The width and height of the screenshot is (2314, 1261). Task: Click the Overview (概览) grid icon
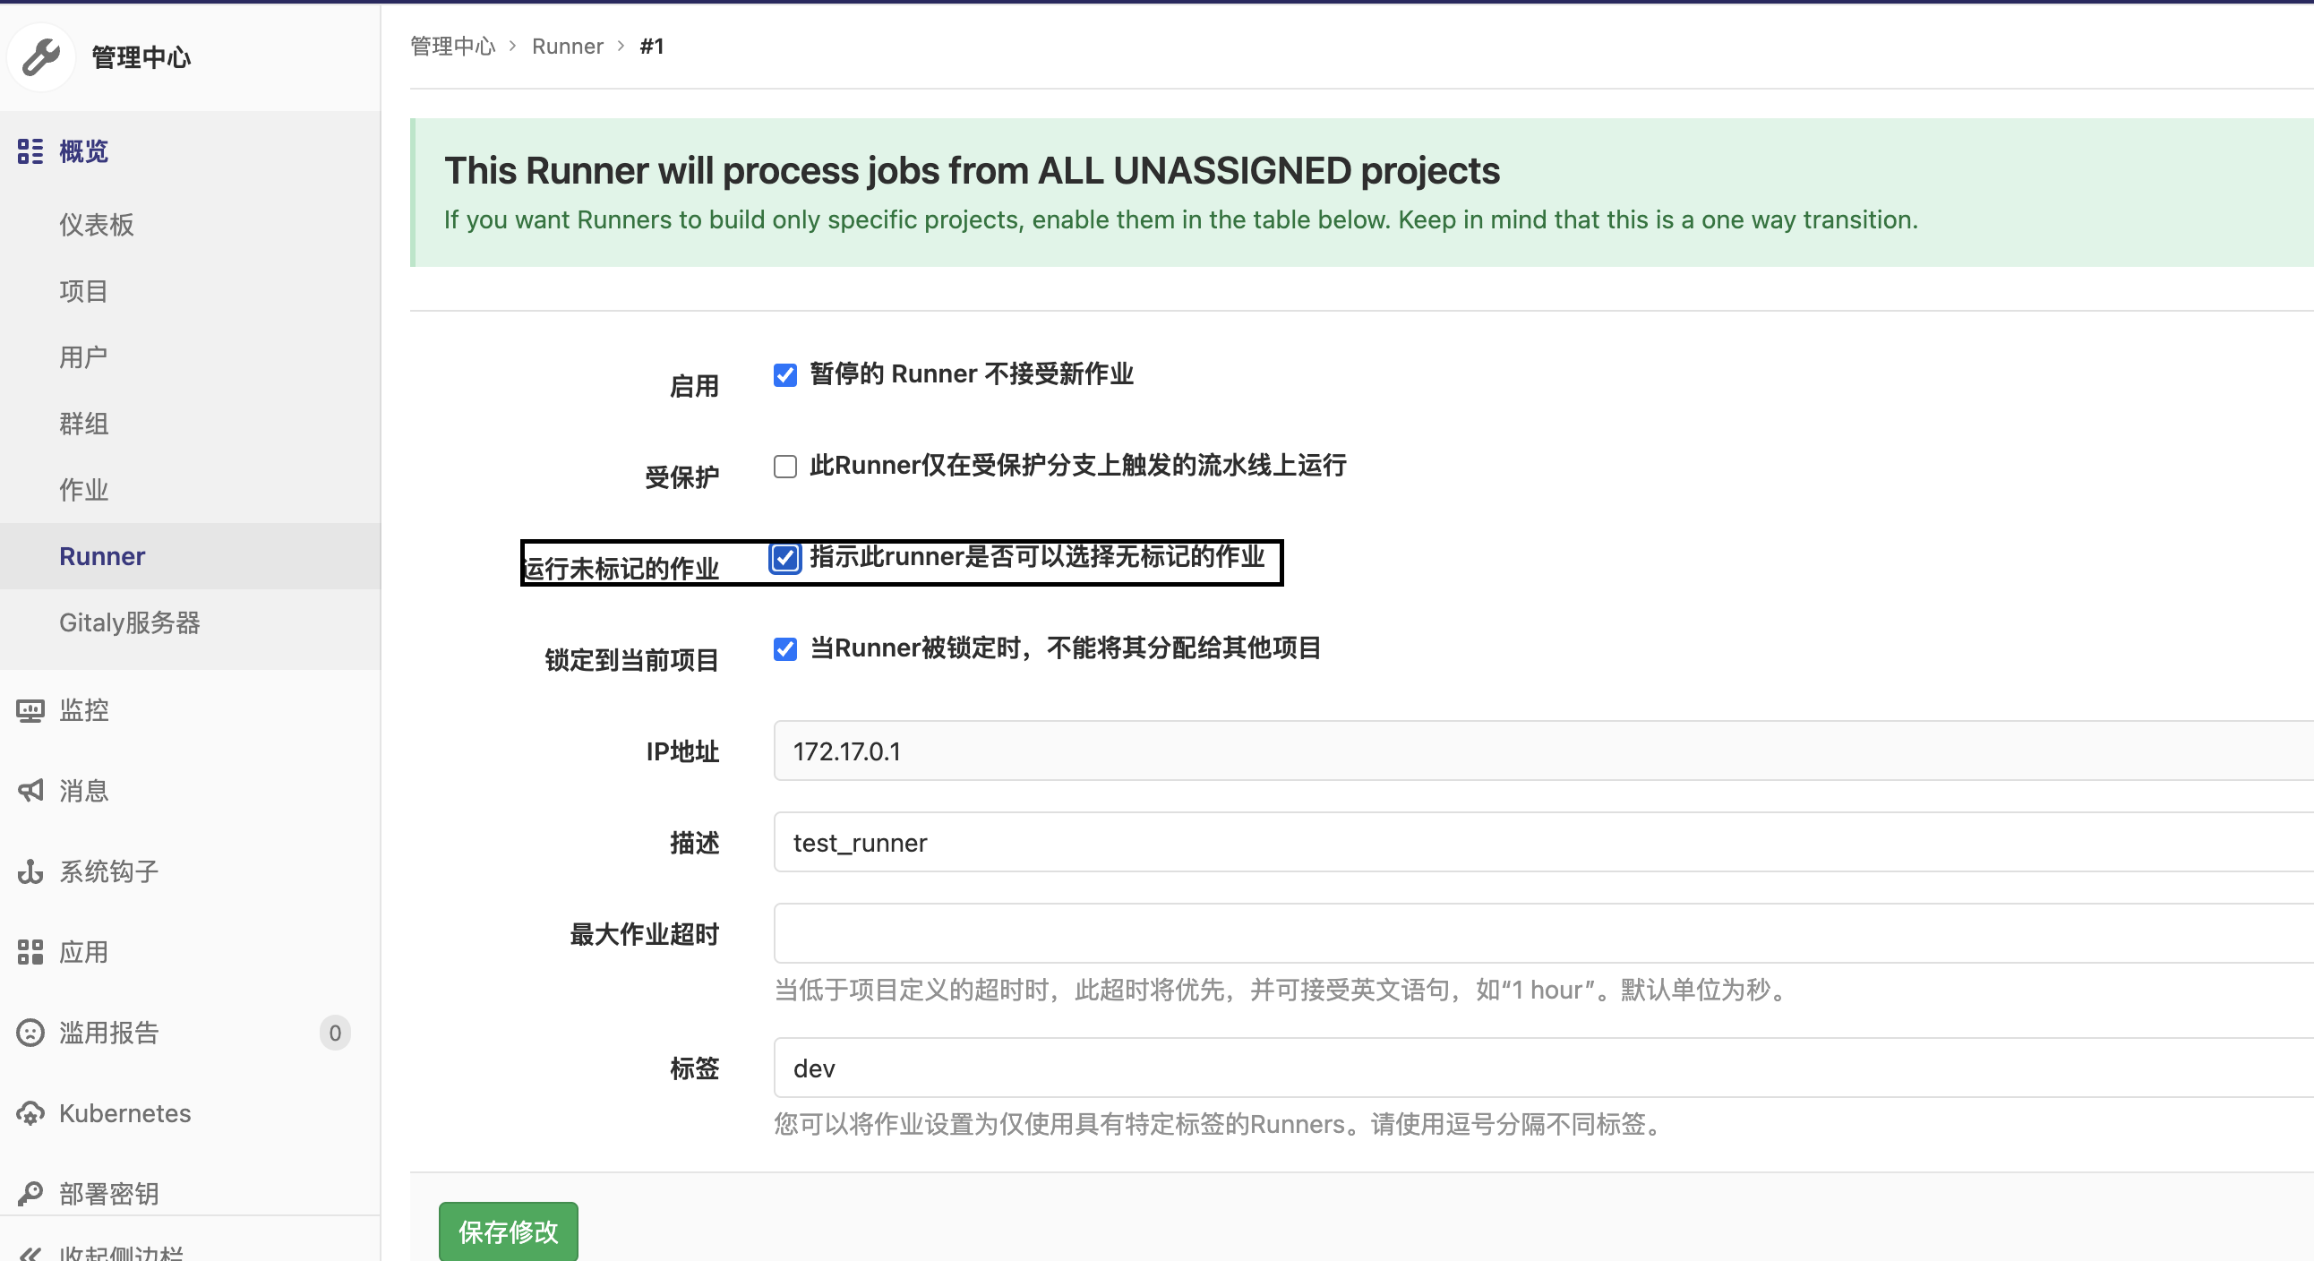(30, 150)
